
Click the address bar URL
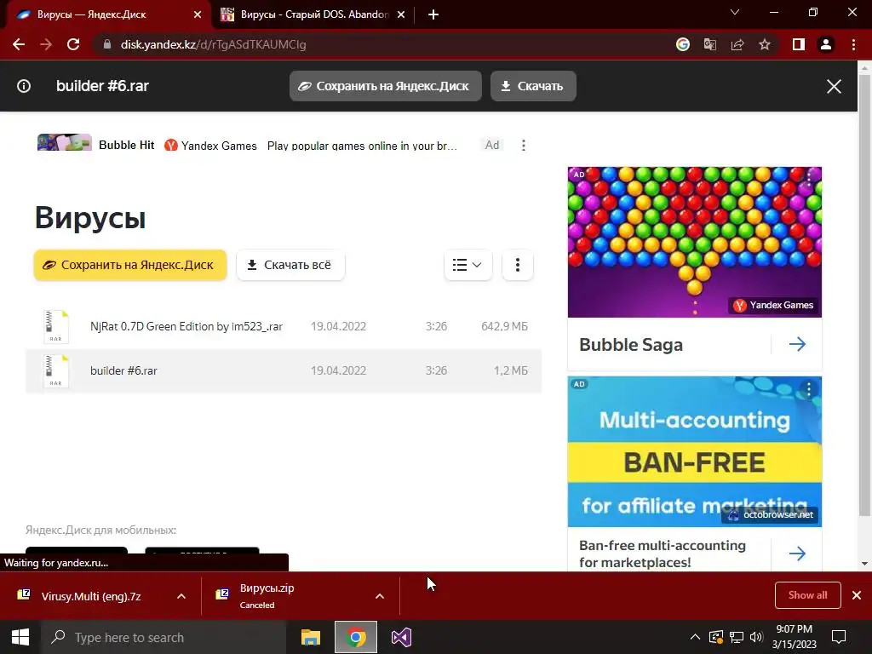[x=213, y=44]
